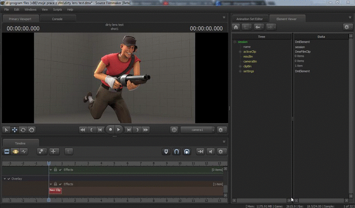Activate the rotate manipulator tool
This screenshot has width=355, height=208.
(x=23, y=130)
